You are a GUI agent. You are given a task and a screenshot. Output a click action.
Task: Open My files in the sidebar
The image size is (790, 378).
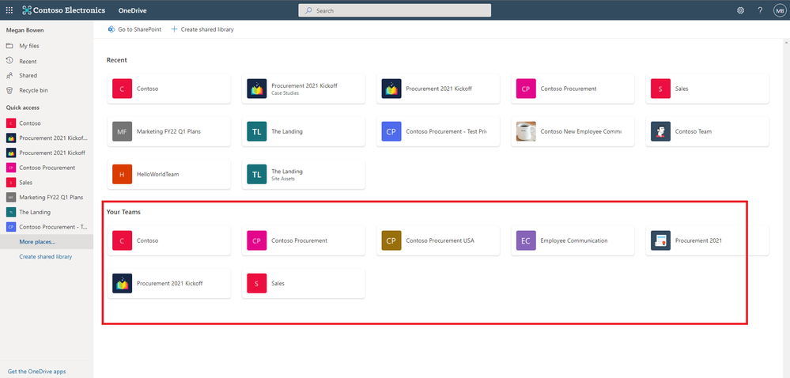(x=47, y=46)
